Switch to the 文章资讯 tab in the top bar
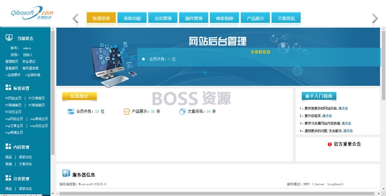This screenshot has width=386, height=196. click(x=286, y=18)
